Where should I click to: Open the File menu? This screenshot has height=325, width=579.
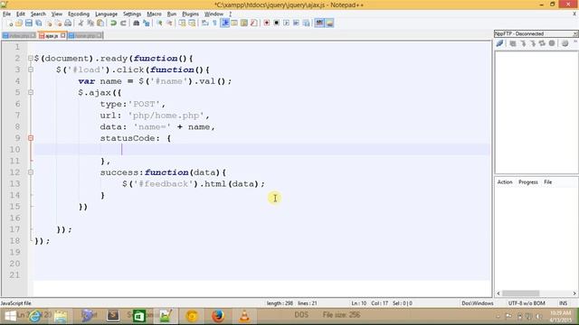[6, 14]
